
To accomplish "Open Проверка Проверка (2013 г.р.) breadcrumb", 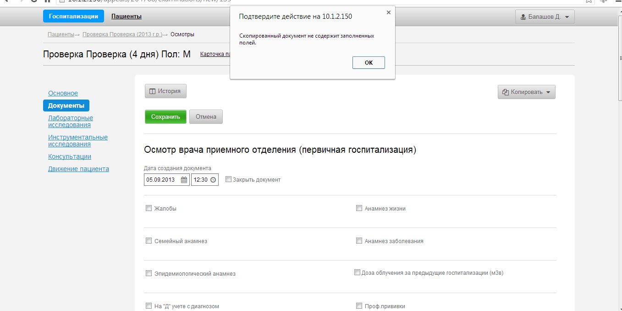I will pyautogui.click(x=122, y=34).
